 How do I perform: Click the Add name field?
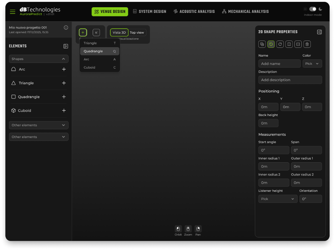click(x=279, y=64)
